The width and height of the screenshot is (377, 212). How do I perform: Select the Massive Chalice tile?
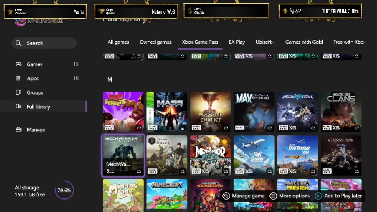[x=210, y=112]
